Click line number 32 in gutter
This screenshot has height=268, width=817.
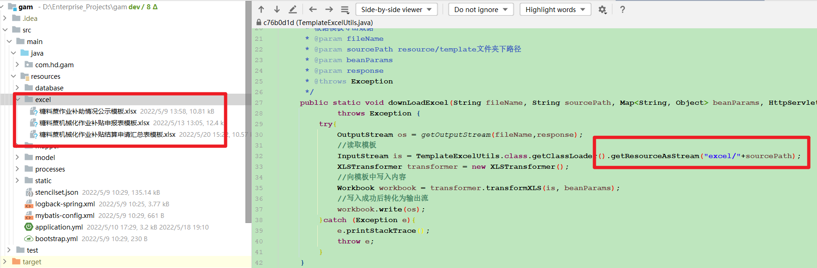point(258,156)
